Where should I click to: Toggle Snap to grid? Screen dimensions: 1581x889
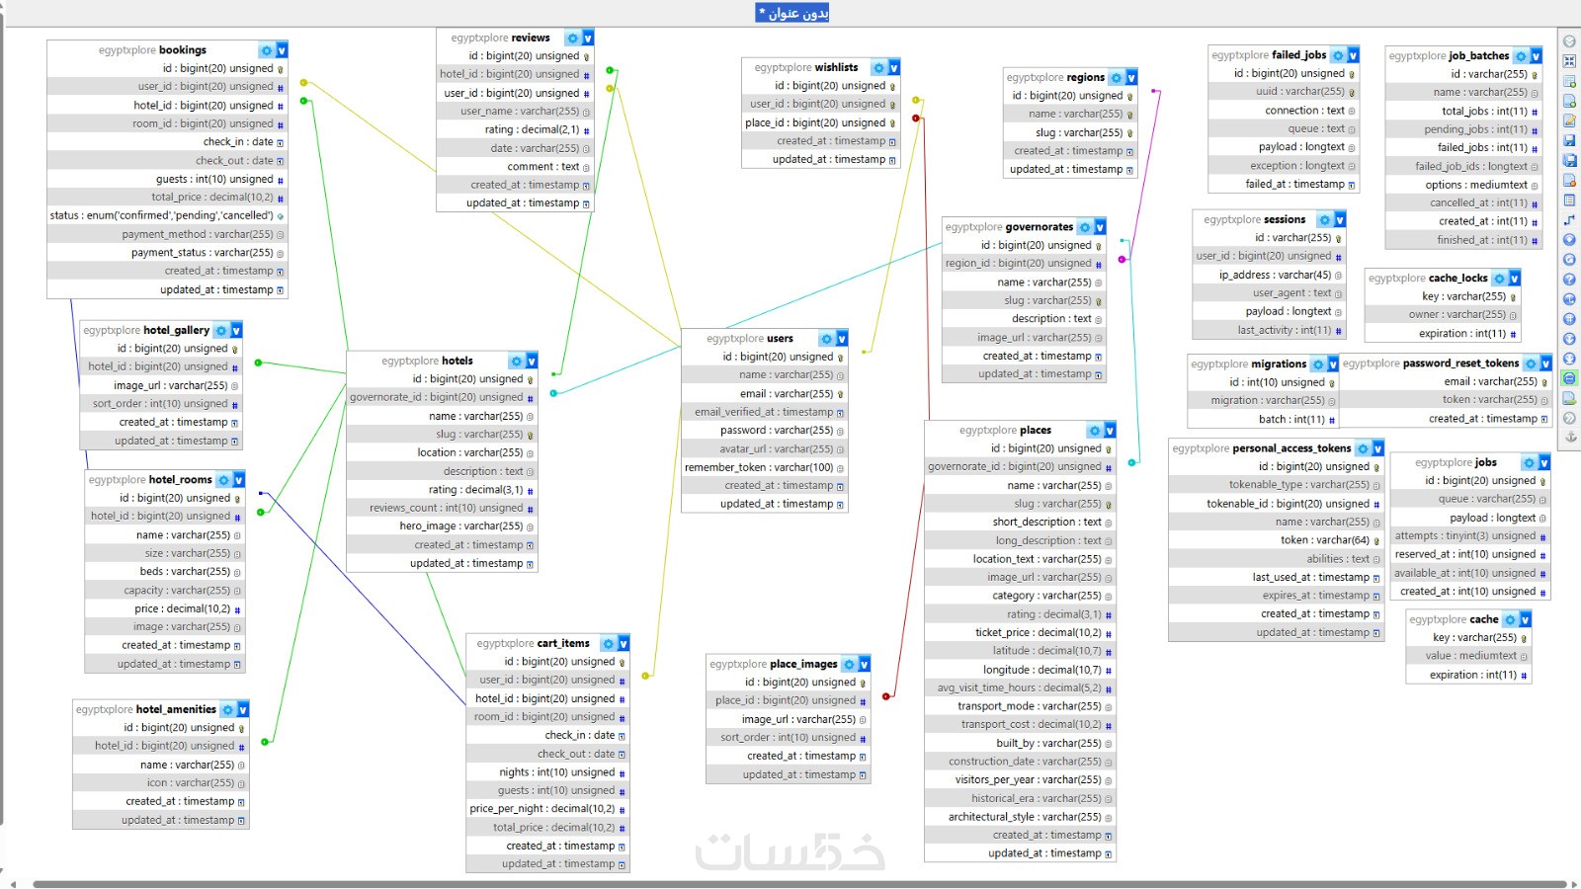click(x=1569, y=318)
